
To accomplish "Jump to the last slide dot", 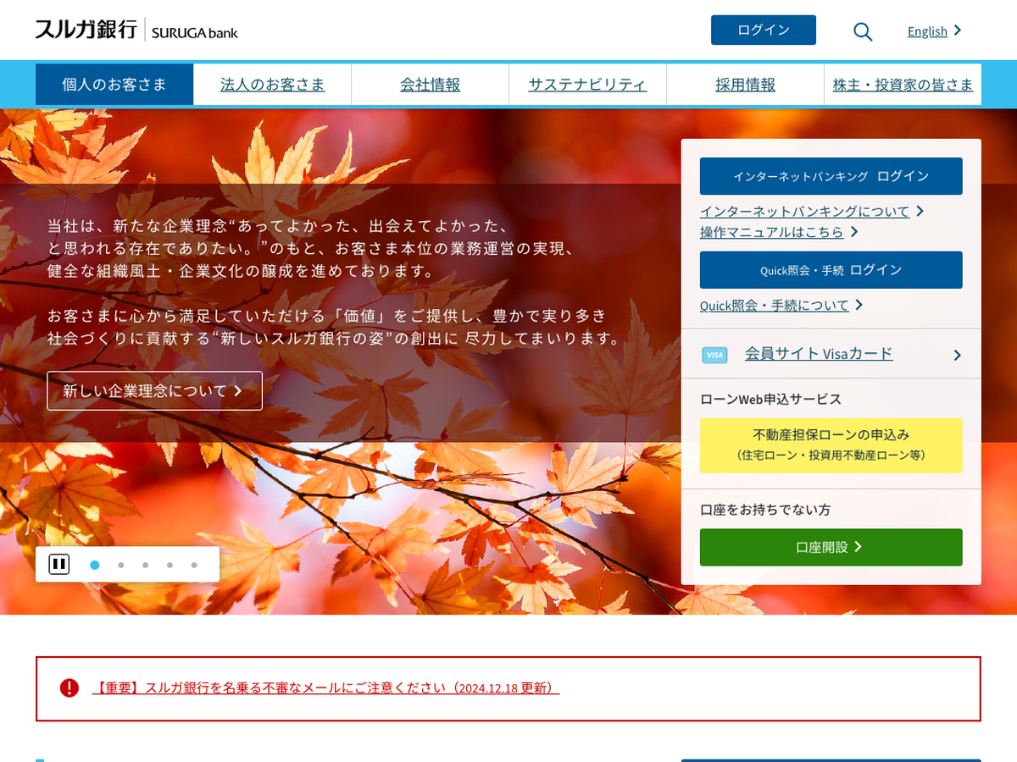I will pos(194,565).
